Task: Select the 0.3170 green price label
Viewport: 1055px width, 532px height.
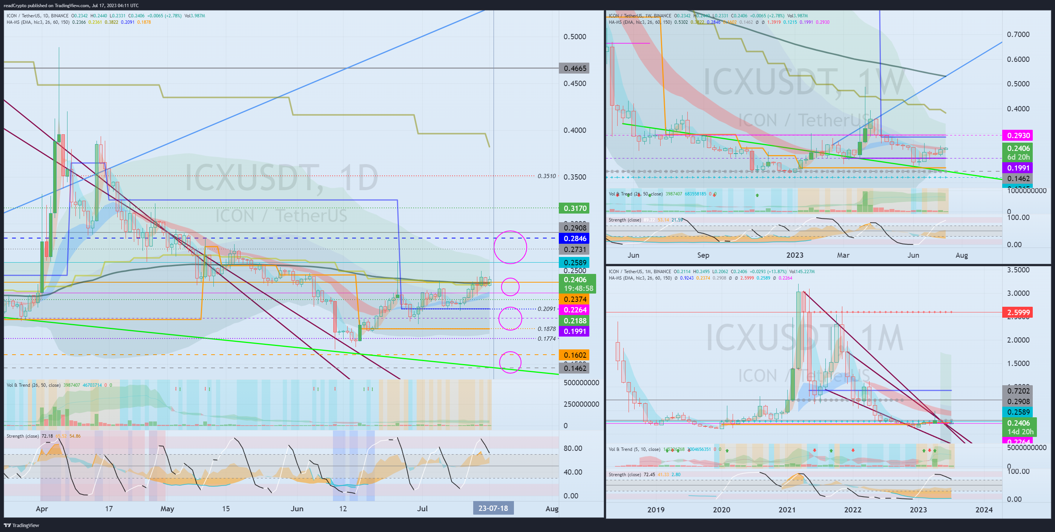Action: point(574,208)
